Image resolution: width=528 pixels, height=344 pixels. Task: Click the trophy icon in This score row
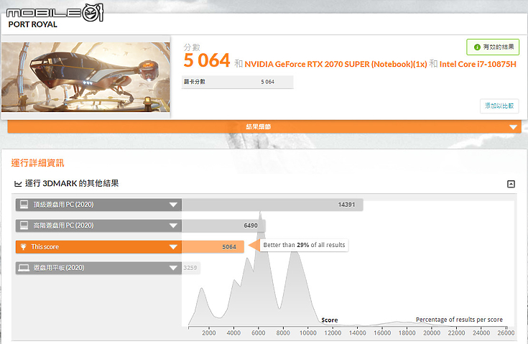23,247
